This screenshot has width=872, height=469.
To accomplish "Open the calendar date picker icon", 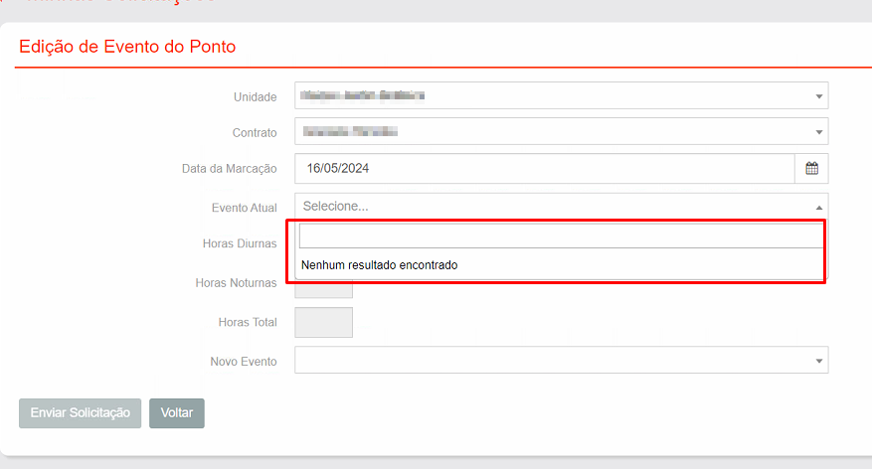I will 811,169.
